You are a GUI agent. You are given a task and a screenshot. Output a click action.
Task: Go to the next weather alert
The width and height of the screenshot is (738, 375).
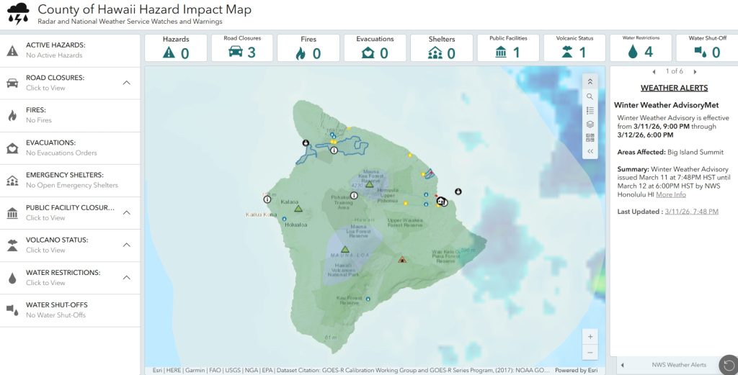click(x=695, y=71)
